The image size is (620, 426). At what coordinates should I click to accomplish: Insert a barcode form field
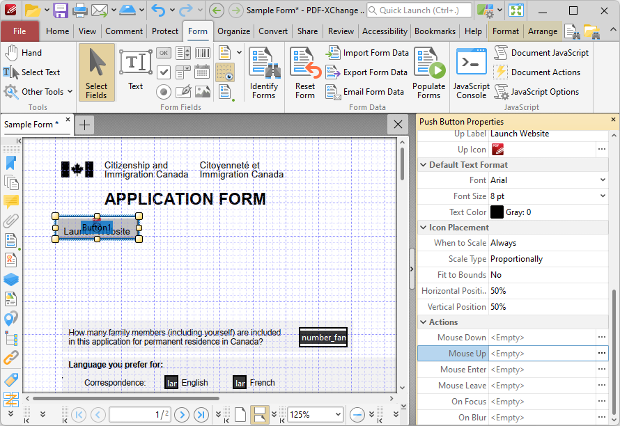(203, 53)
